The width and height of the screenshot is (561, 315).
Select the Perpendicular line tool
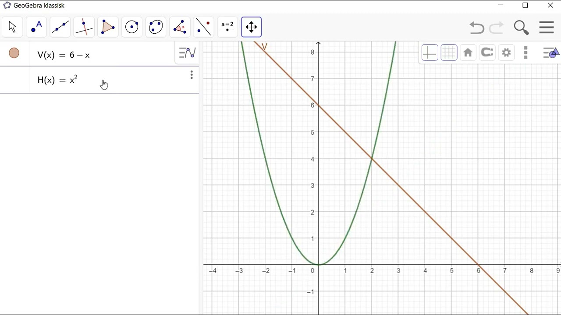84,27
